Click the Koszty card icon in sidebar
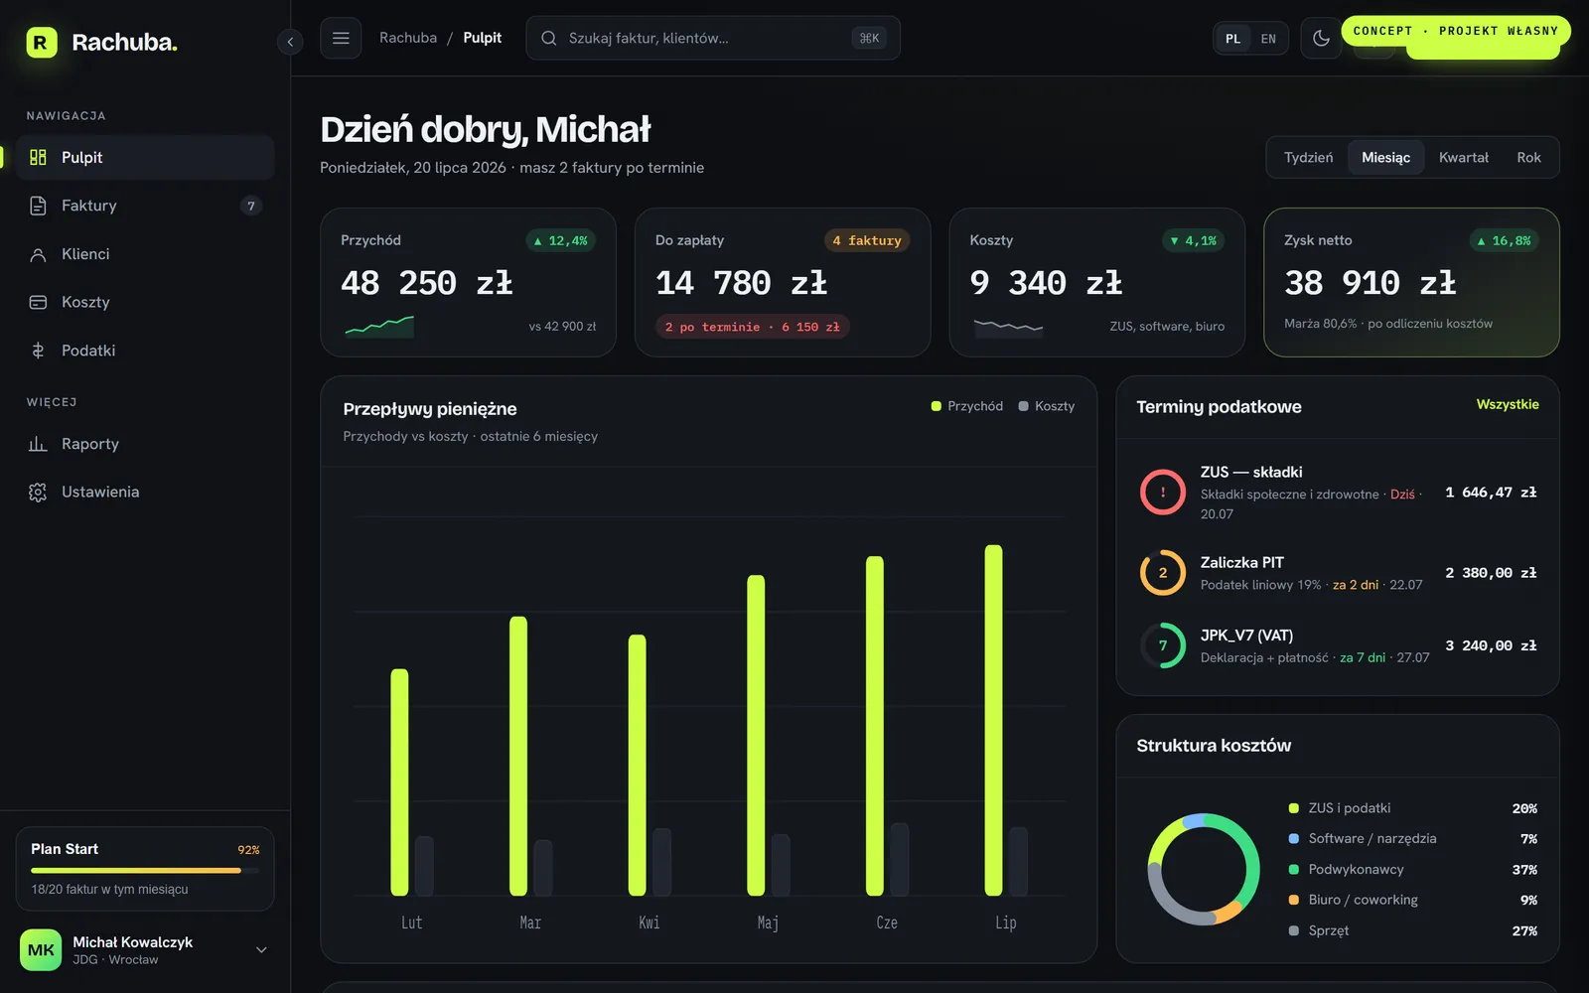 point(38,302)
